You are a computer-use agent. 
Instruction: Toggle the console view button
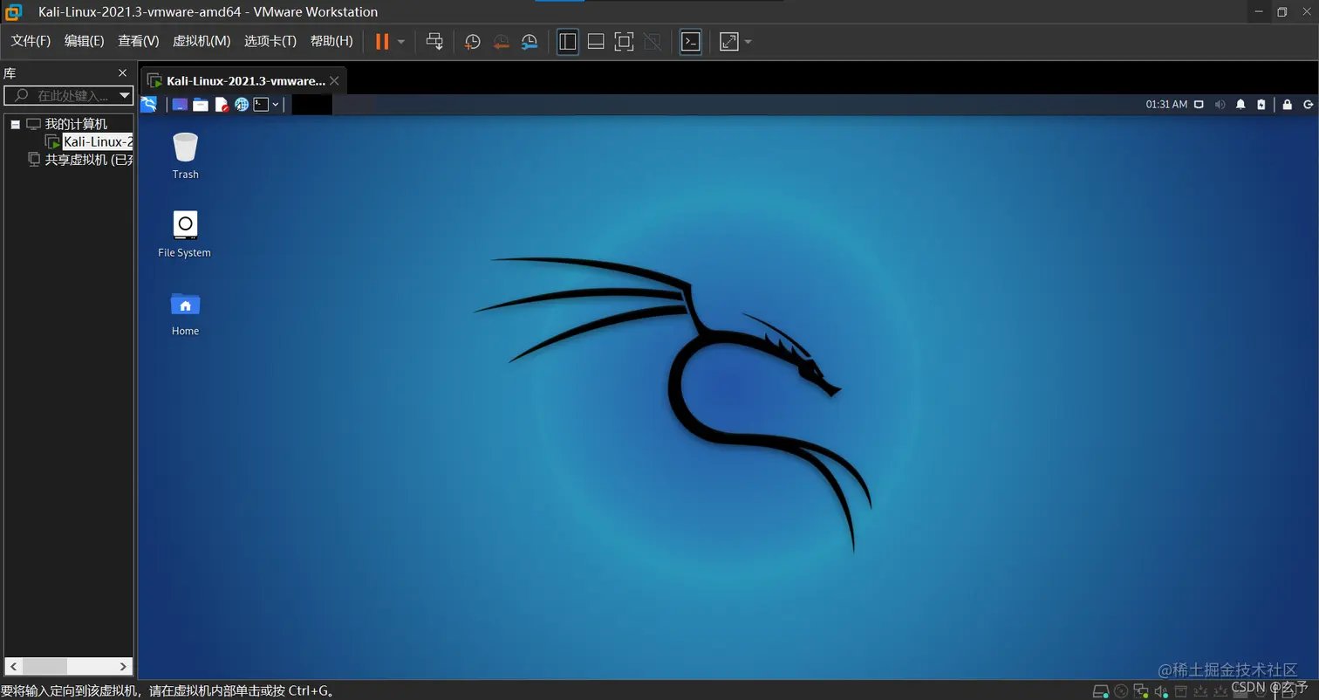point(690,41)
